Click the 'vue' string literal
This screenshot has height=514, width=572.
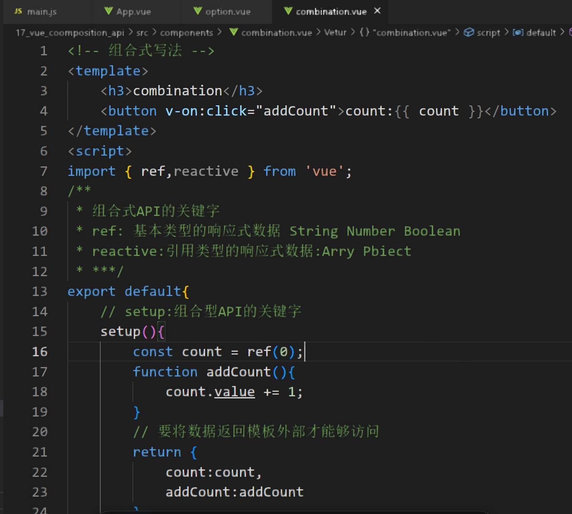[x=324, y=171]
